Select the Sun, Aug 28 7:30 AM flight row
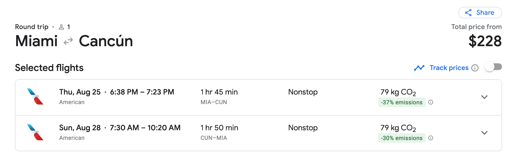The height and width of the screenshot is (161, 517). pyautogui.click(x=258, y=133)
